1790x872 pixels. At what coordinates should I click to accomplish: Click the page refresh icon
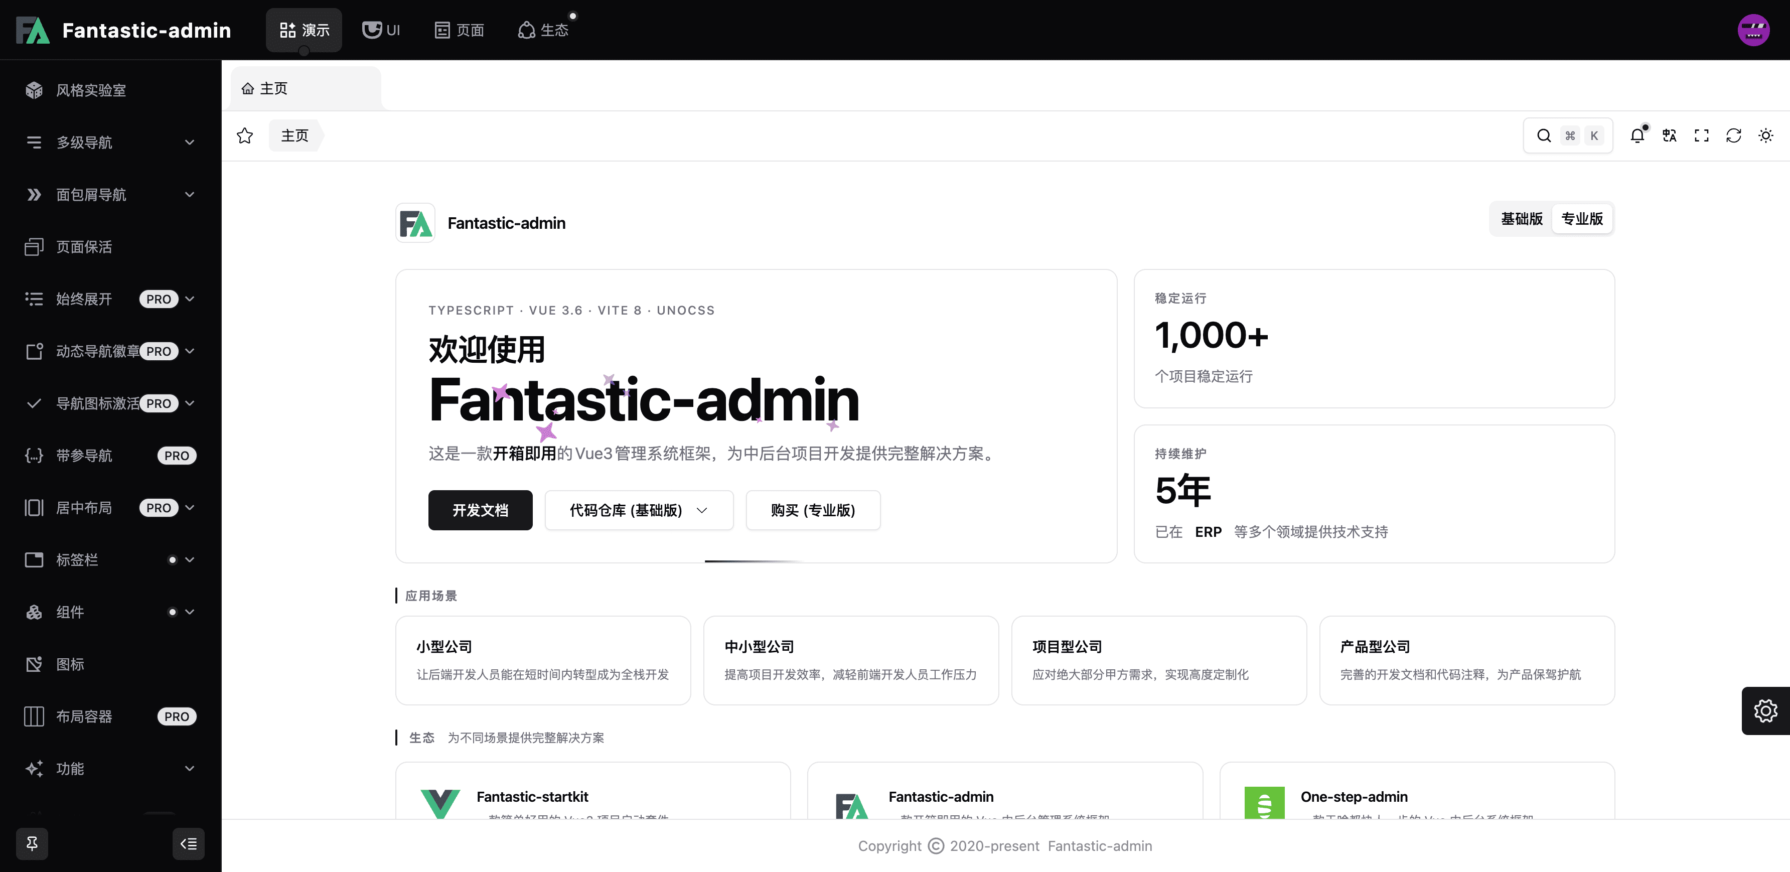pos(1733,135)
